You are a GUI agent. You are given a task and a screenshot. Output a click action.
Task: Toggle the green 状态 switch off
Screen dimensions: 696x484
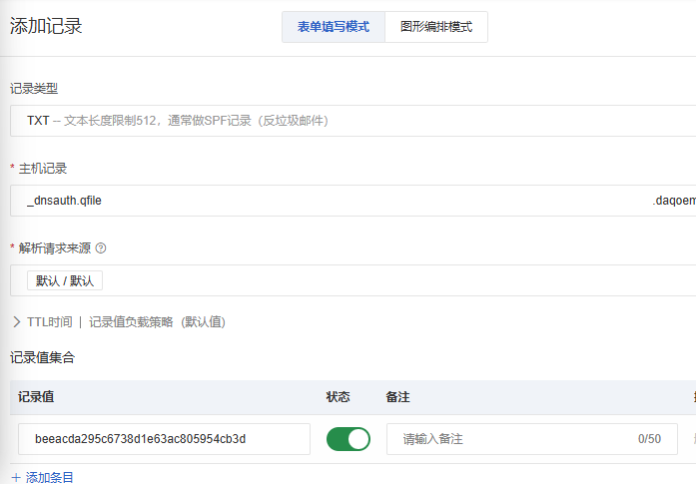[x=348, y=439]
